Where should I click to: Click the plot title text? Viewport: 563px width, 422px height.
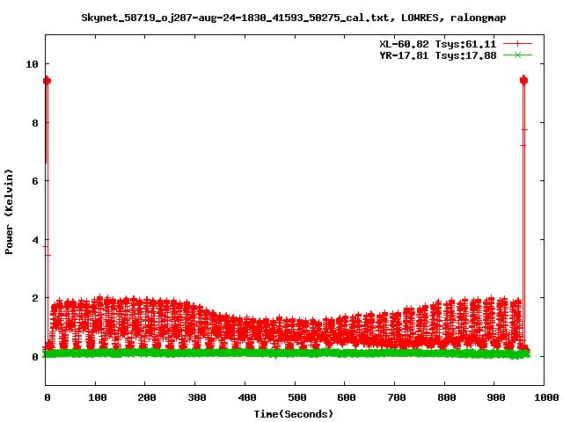point(293,18)
